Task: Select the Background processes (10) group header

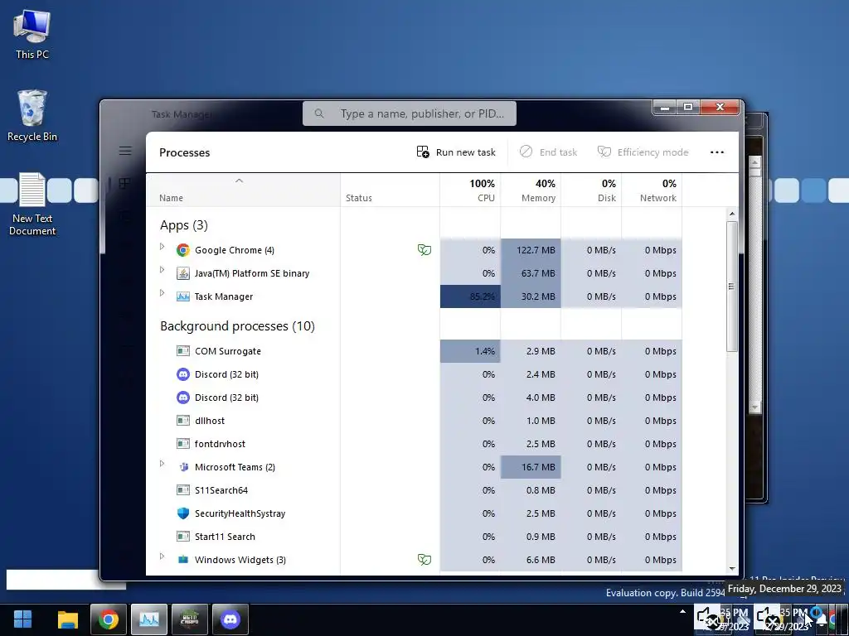Action: [237, 326]
